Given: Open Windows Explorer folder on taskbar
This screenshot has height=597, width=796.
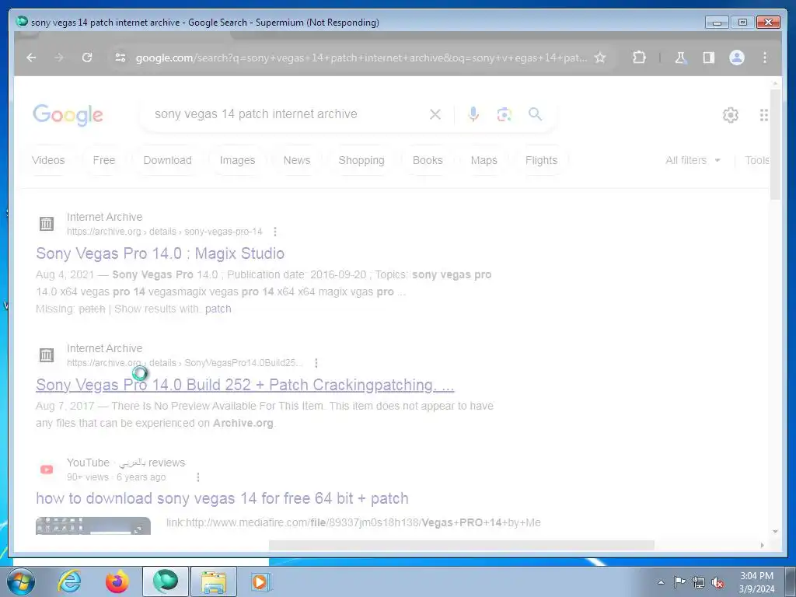Looking at the screenshot, I should tap(214, 581).
